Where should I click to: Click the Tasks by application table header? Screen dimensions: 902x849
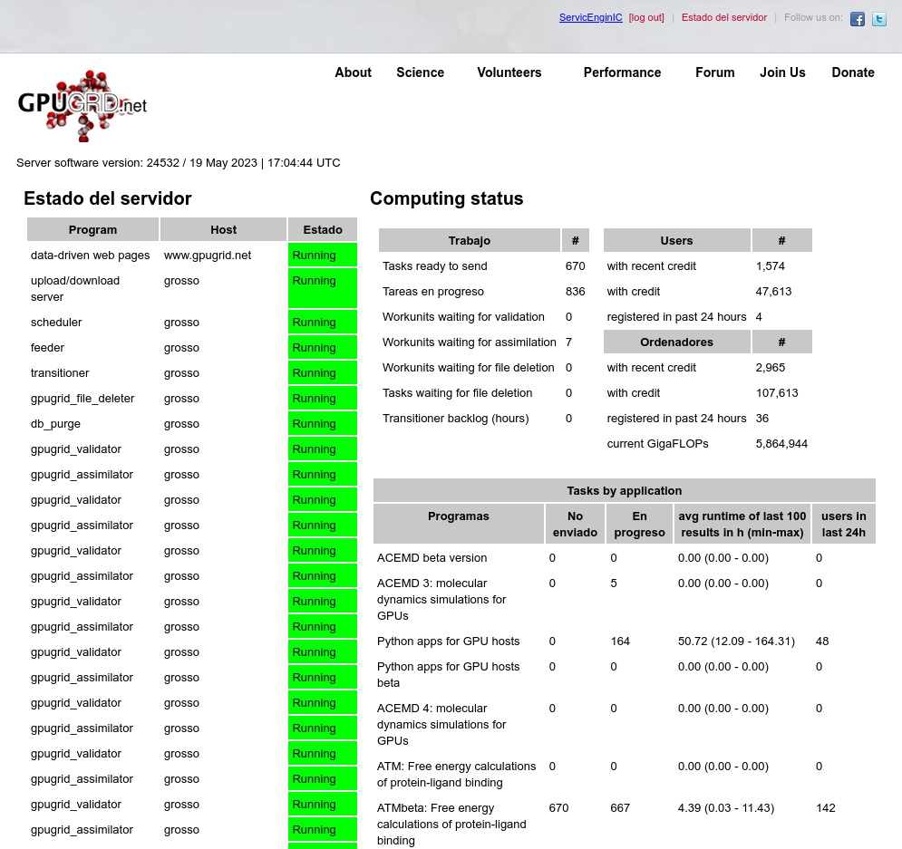[624, 491]
